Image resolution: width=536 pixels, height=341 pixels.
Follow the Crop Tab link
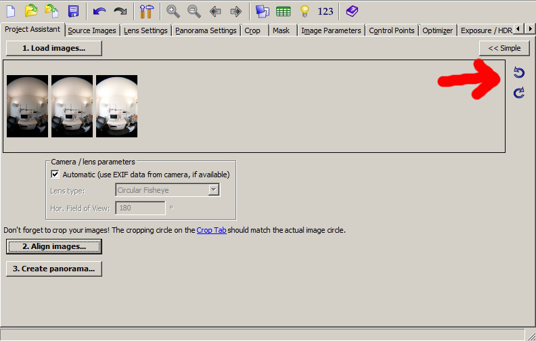click(x=211, y=230)
